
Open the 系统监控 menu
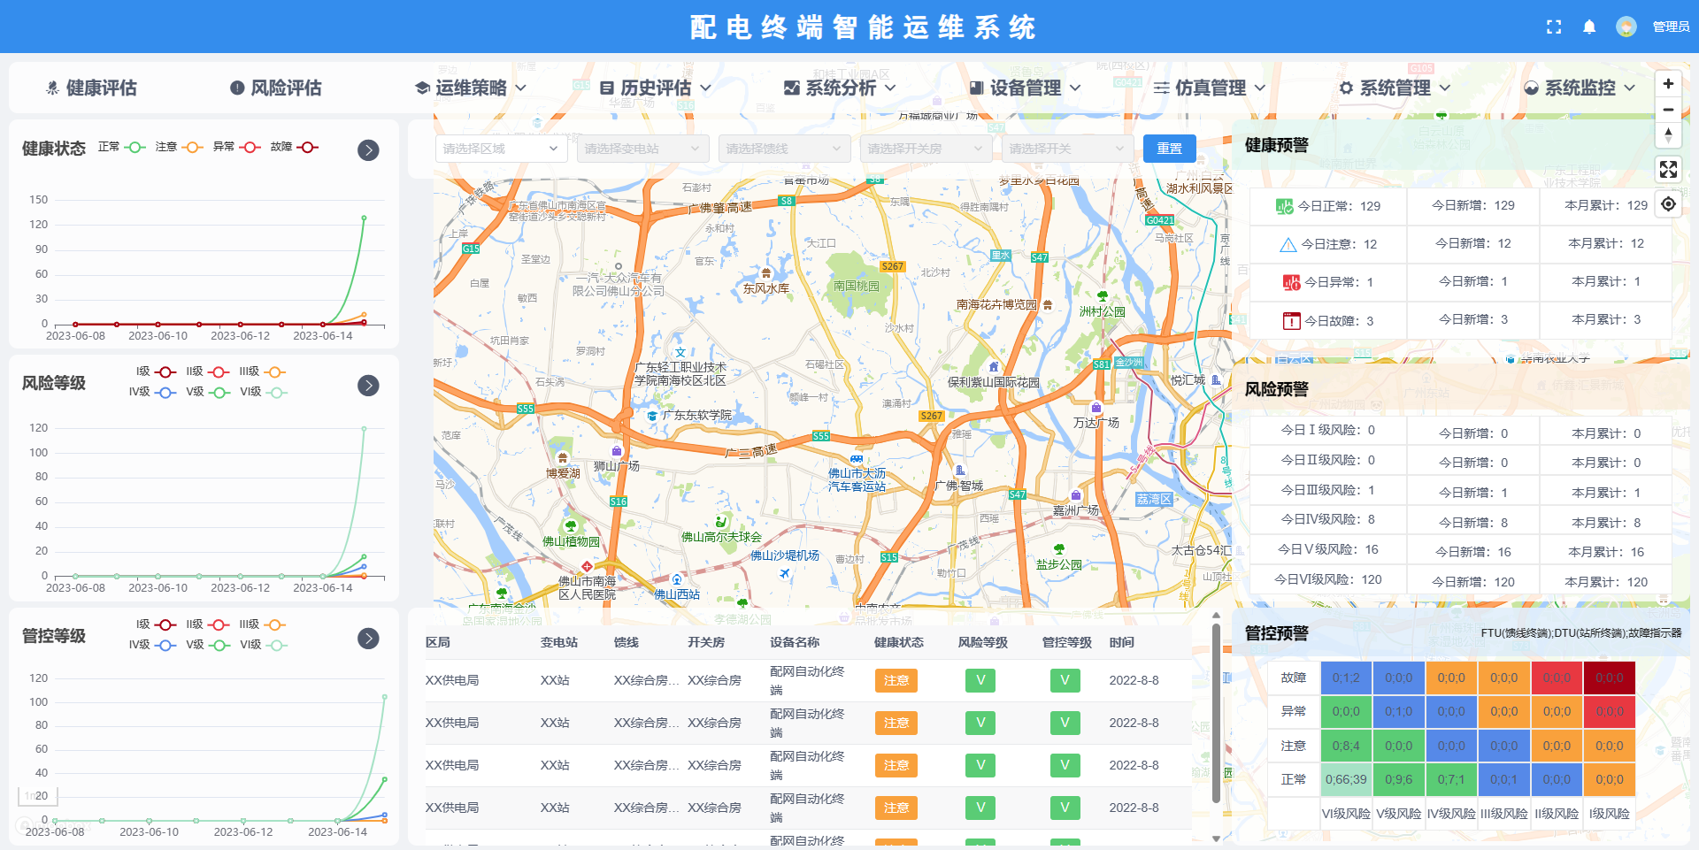[1580, 88]
